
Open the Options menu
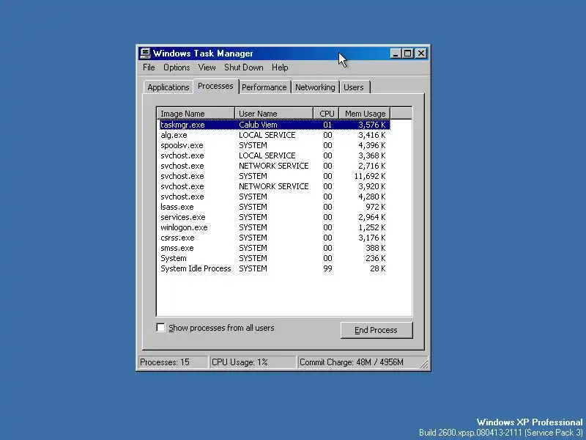pos(177,67)
